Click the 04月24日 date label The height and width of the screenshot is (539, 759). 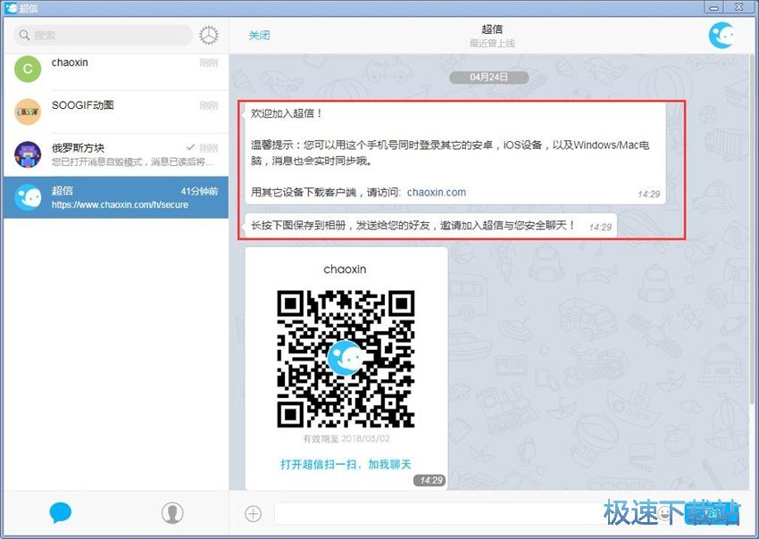[489, 77]
